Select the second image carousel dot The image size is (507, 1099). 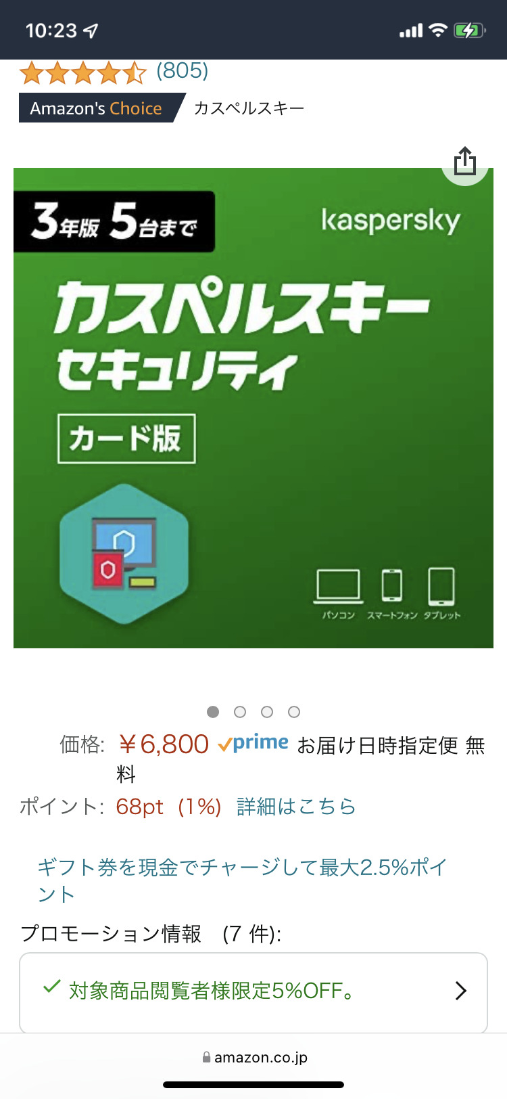[240, 712]
